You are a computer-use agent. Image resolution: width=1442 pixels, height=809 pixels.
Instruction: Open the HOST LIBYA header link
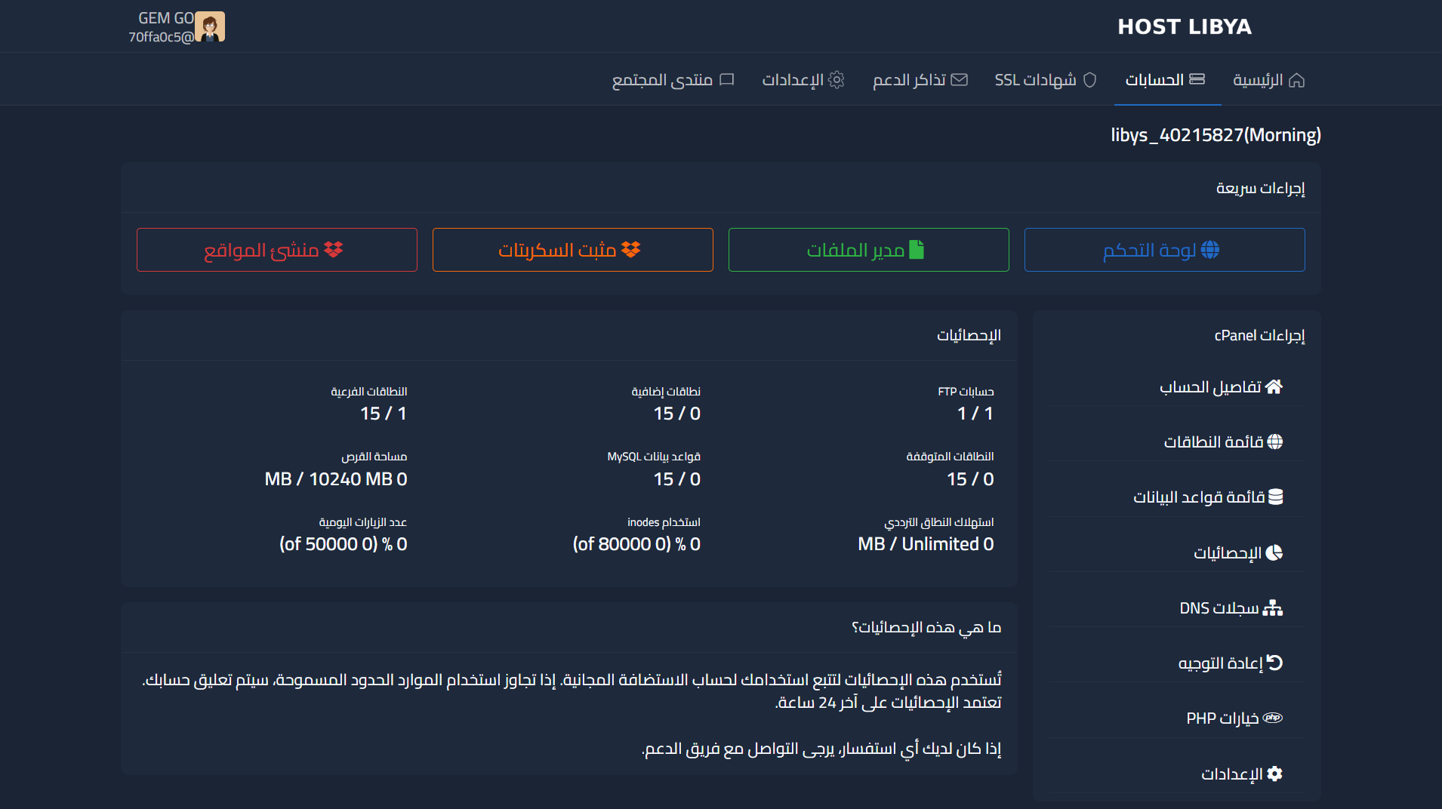[x=1184, y=26]
